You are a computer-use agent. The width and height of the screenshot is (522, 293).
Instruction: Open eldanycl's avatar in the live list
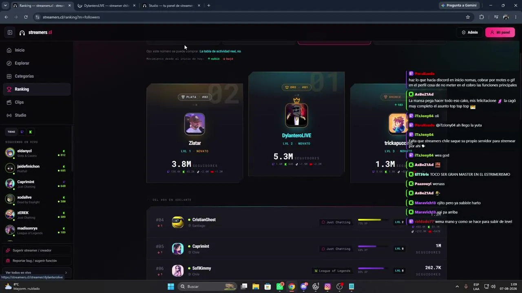coord(10,153)
